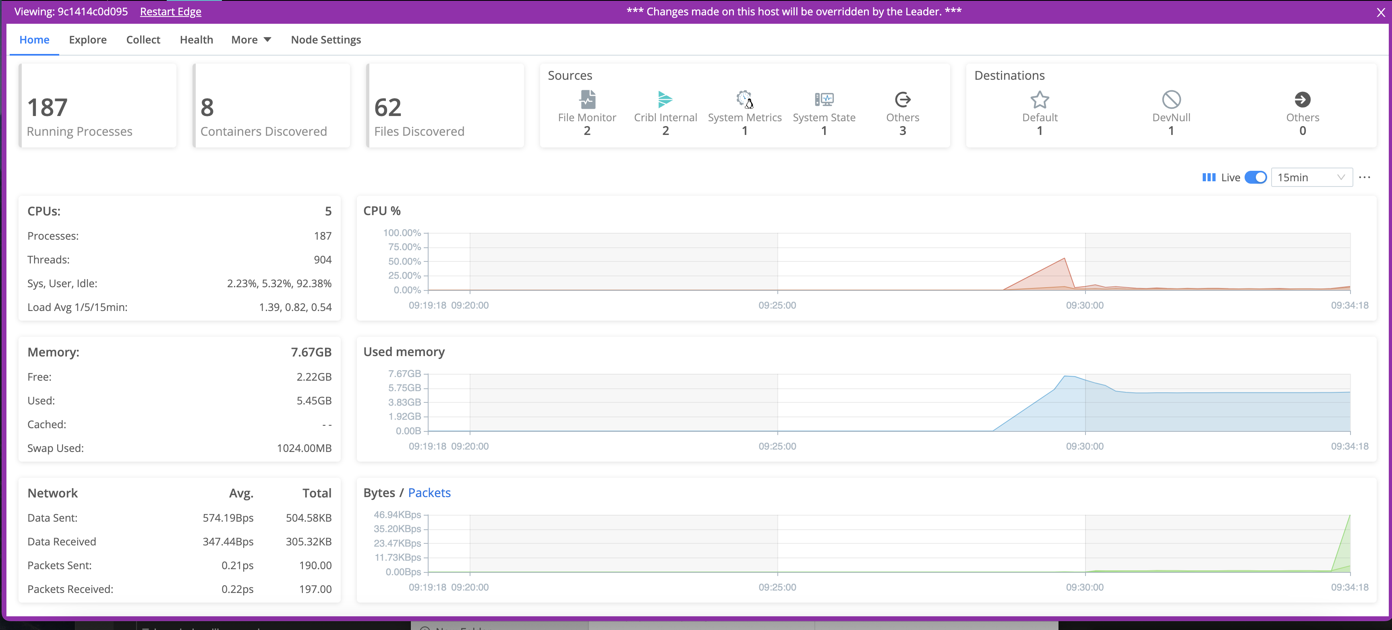The width and height of the screenshot is (1392, 630).
Task: Click the Used memory area chart
Action: point(1171,404)
